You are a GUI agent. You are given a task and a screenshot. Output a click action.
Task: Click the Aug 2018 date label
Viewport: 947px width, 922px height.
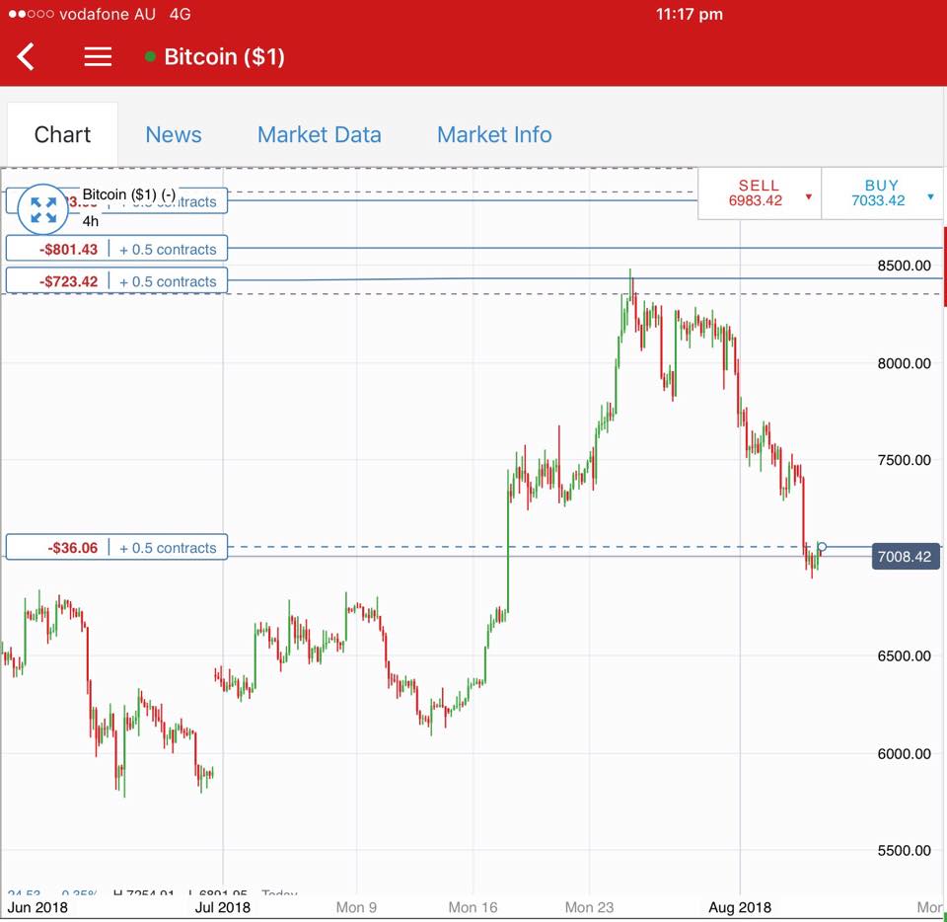[740, 907]
